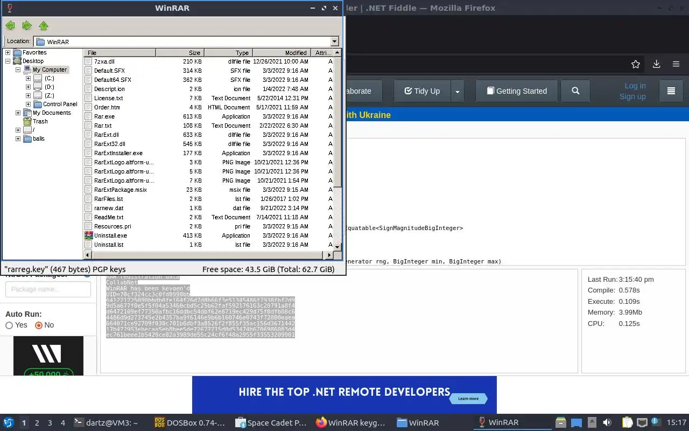689x431 pixels.
Task: Select the RarExtInstaller.exe file
Action: 118,153
